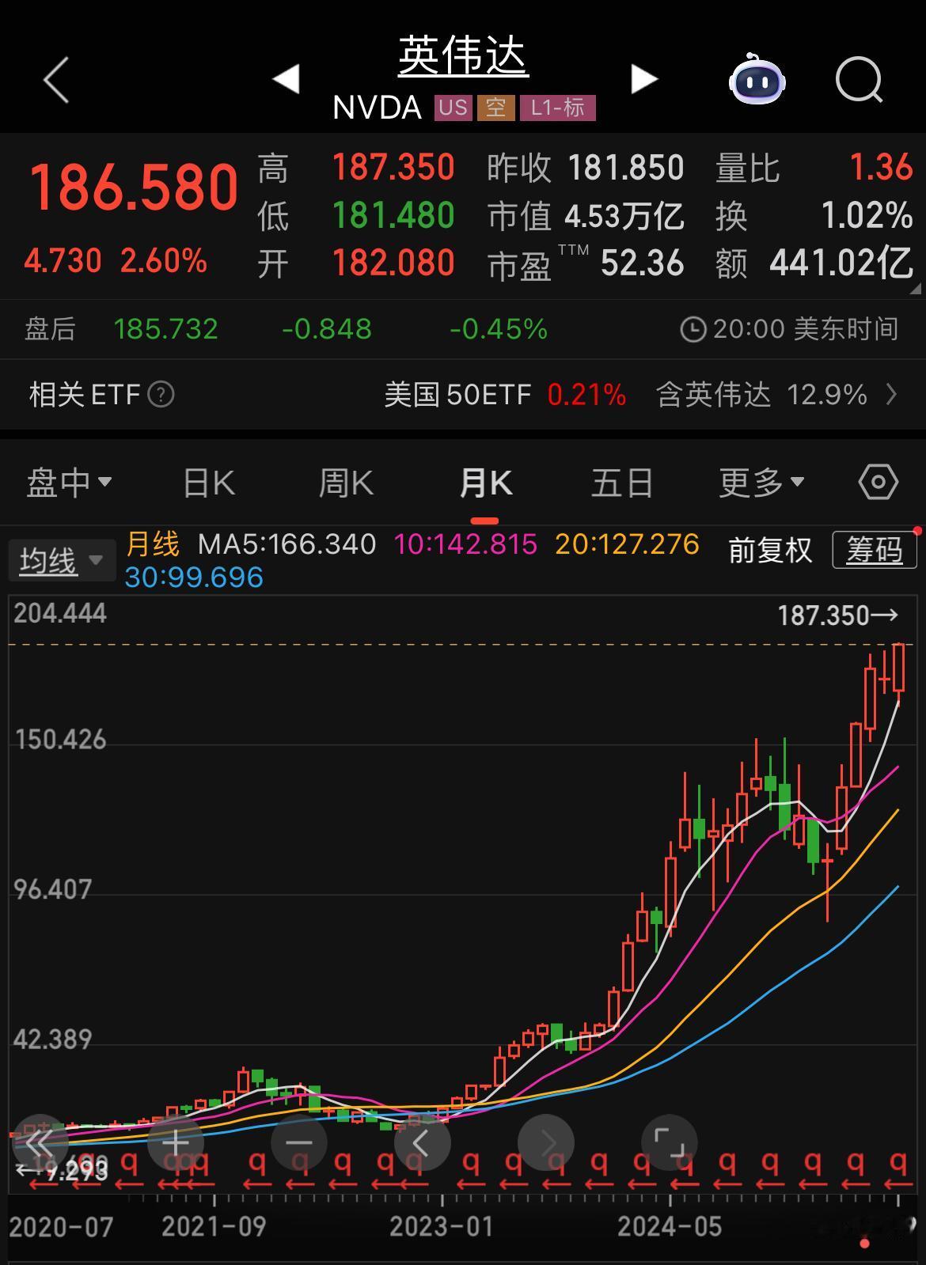The image size is (926, 1265).
Task: Jump to earliest with double-left chevron
Action: coord(40,1142)
